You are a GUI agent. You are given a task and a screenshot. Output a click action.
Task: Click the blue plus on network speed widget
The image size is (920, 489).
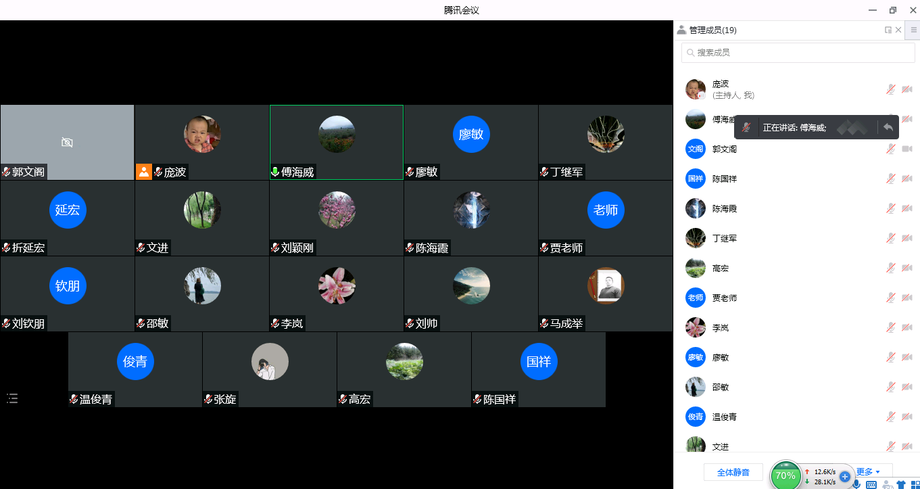point(844,477)
